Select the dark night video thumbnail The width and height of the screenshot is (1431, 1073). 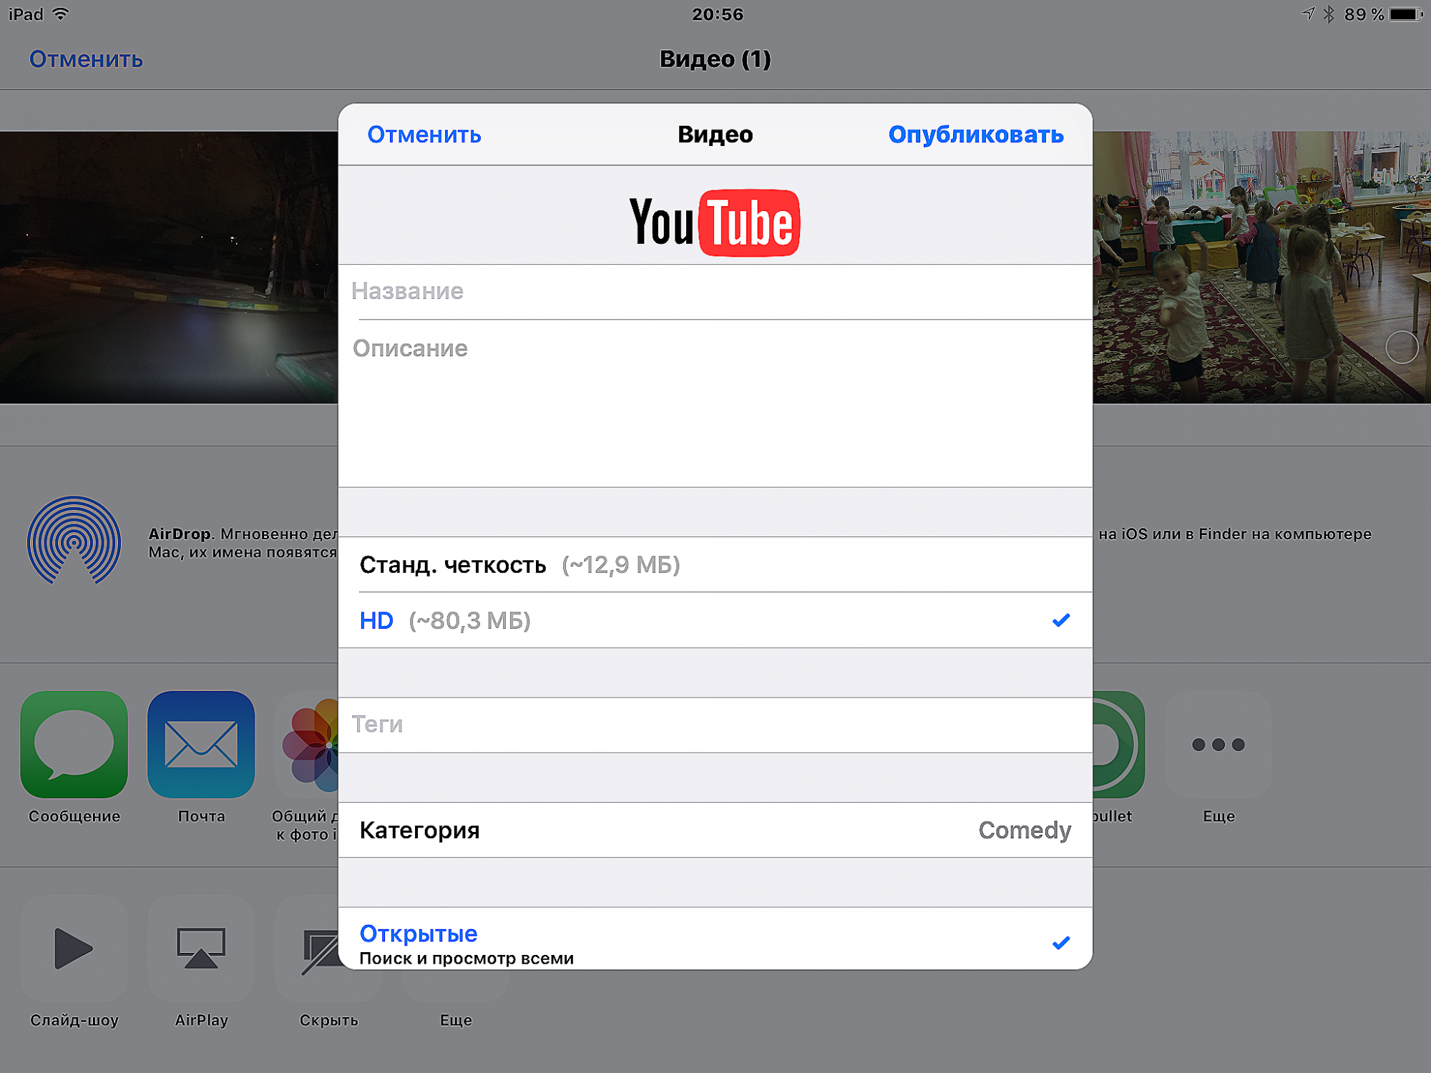(x=169, y=268)
